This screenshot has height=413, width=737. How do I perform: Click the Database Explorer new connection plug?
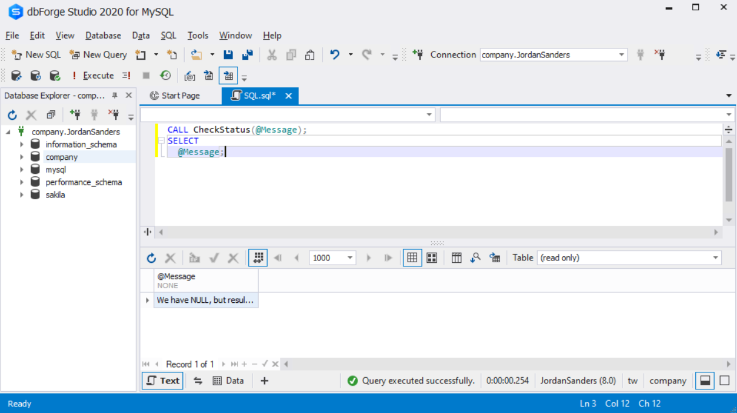point(75,115)
